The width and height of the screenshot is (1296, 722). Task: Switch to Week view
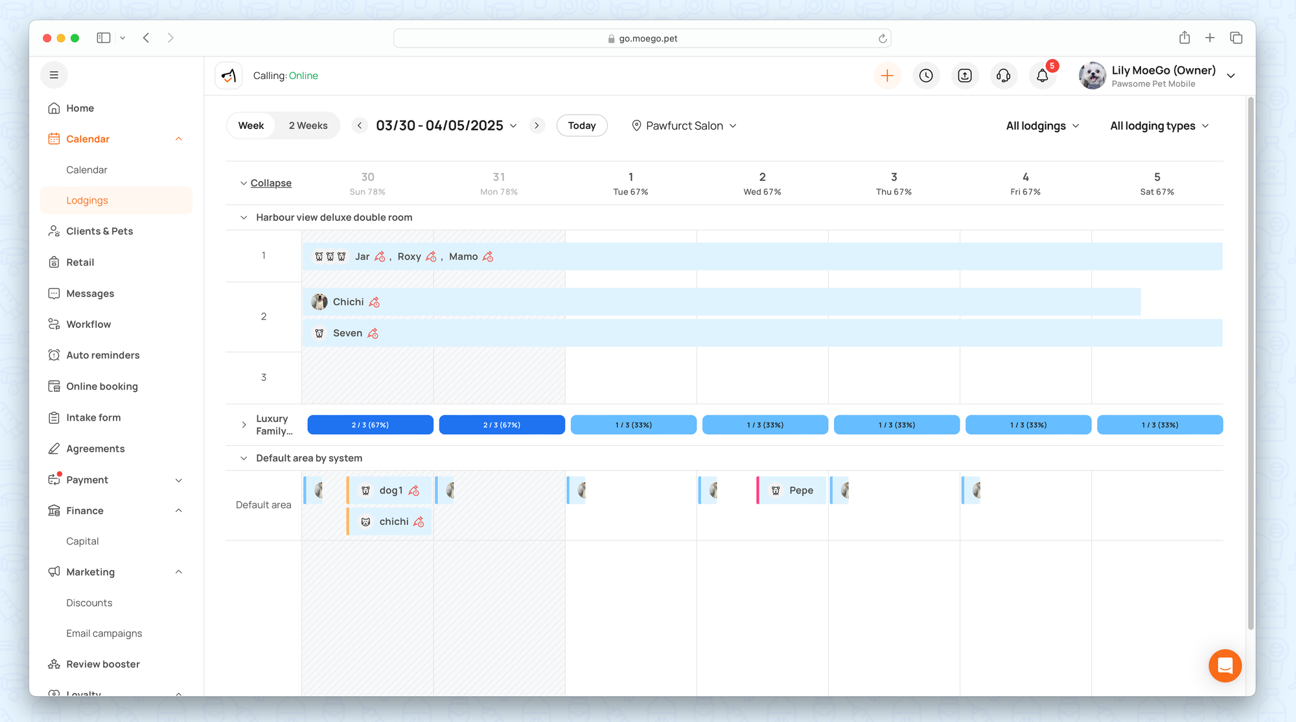click(251, 126)
